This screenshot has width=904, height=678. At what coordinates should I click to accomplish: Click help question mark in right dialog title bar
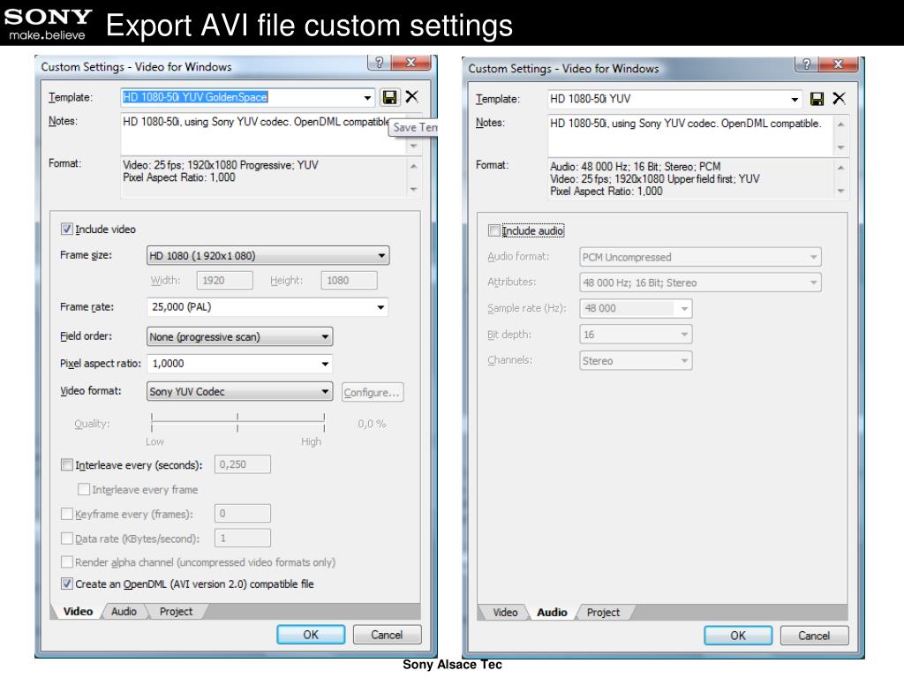806,64
